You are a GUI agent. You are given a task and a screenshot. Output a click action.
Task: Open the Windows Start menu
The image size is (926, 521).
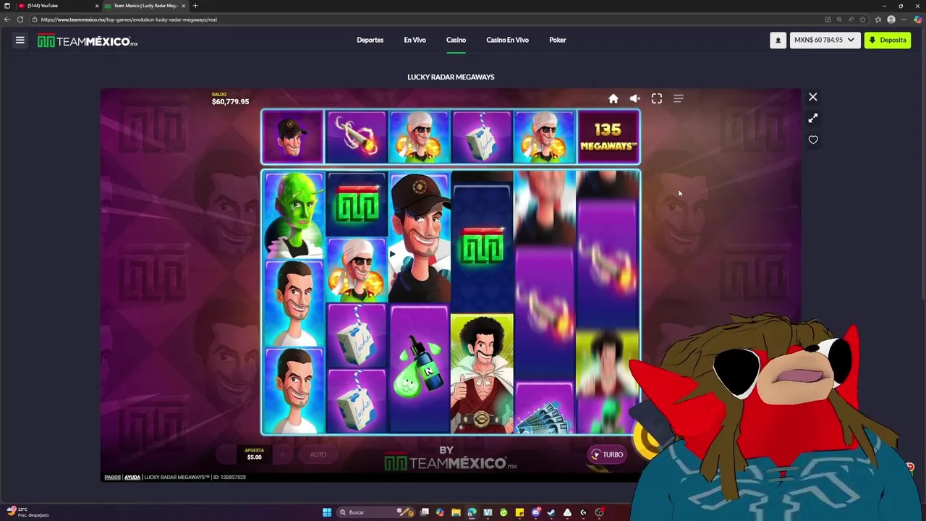coord(327,512)
